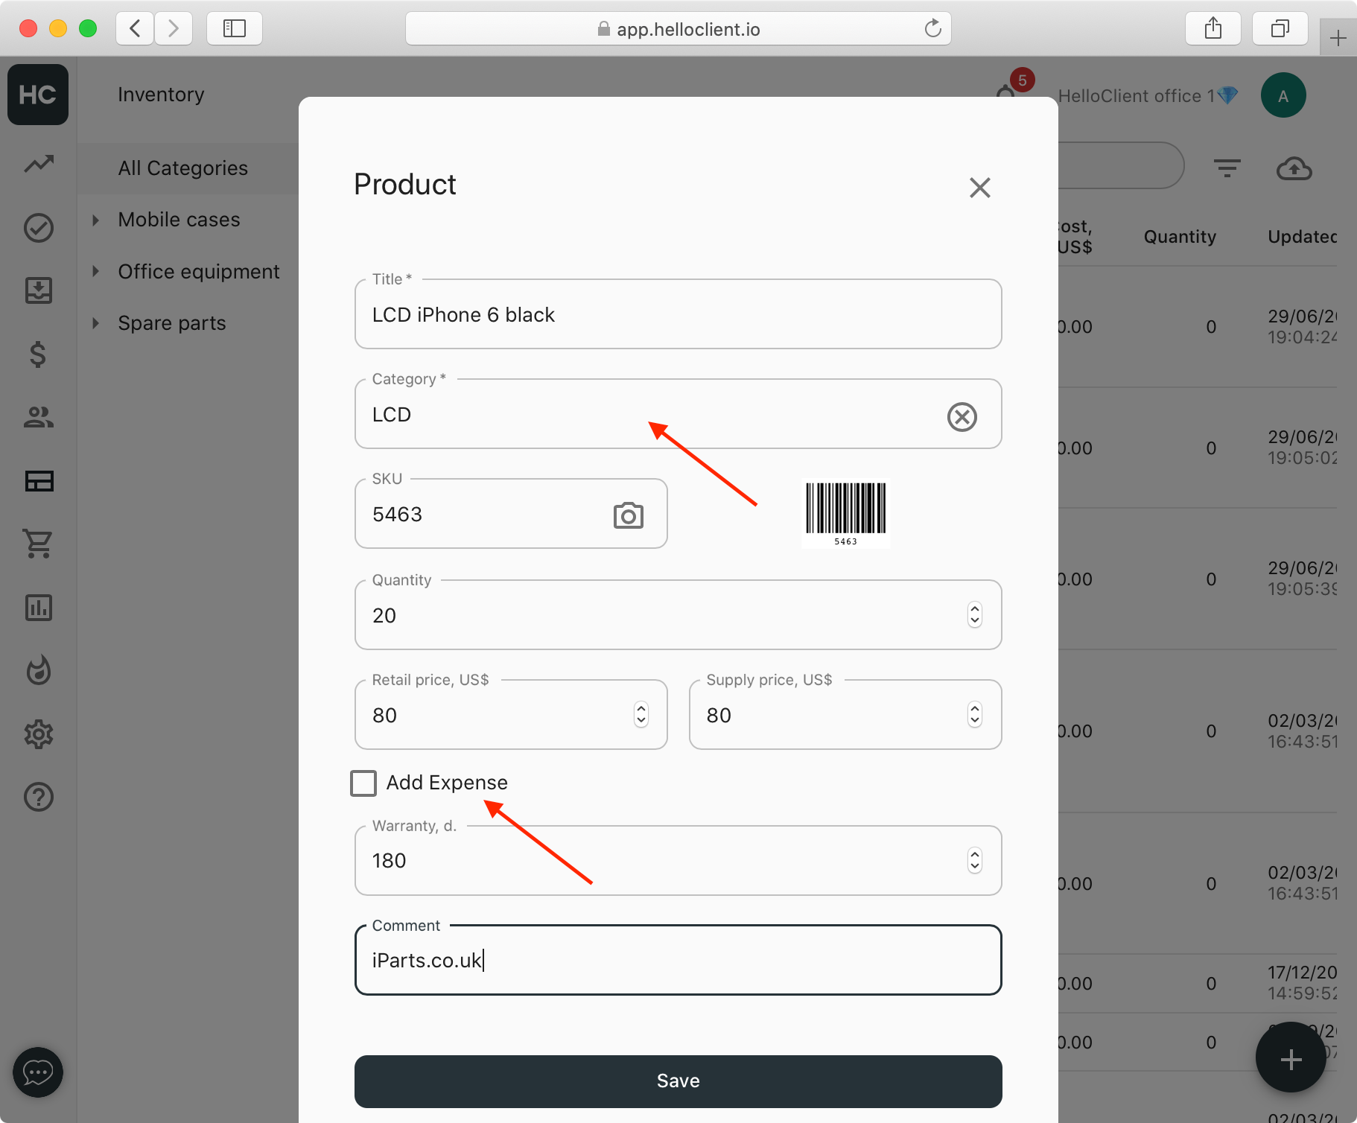This screenshot has width=1357, height=1123.
Task: Close the Product dialog
Action: point(980,188)
